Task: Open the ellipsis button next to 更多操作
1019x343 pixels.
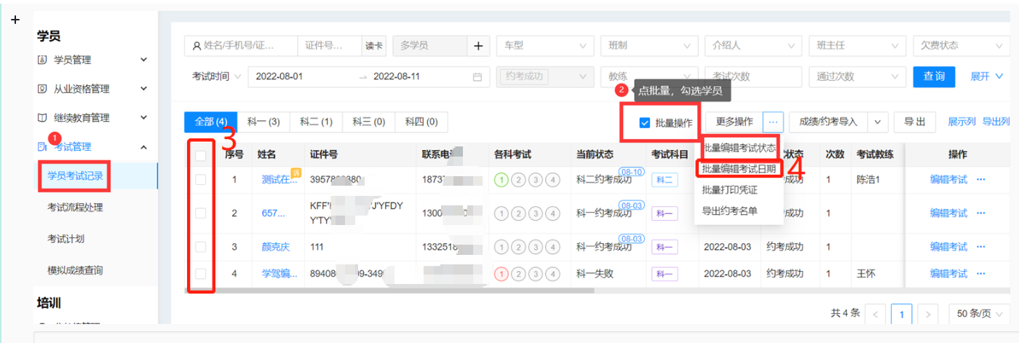Action: pyautogui.click(x=773, y=122)
